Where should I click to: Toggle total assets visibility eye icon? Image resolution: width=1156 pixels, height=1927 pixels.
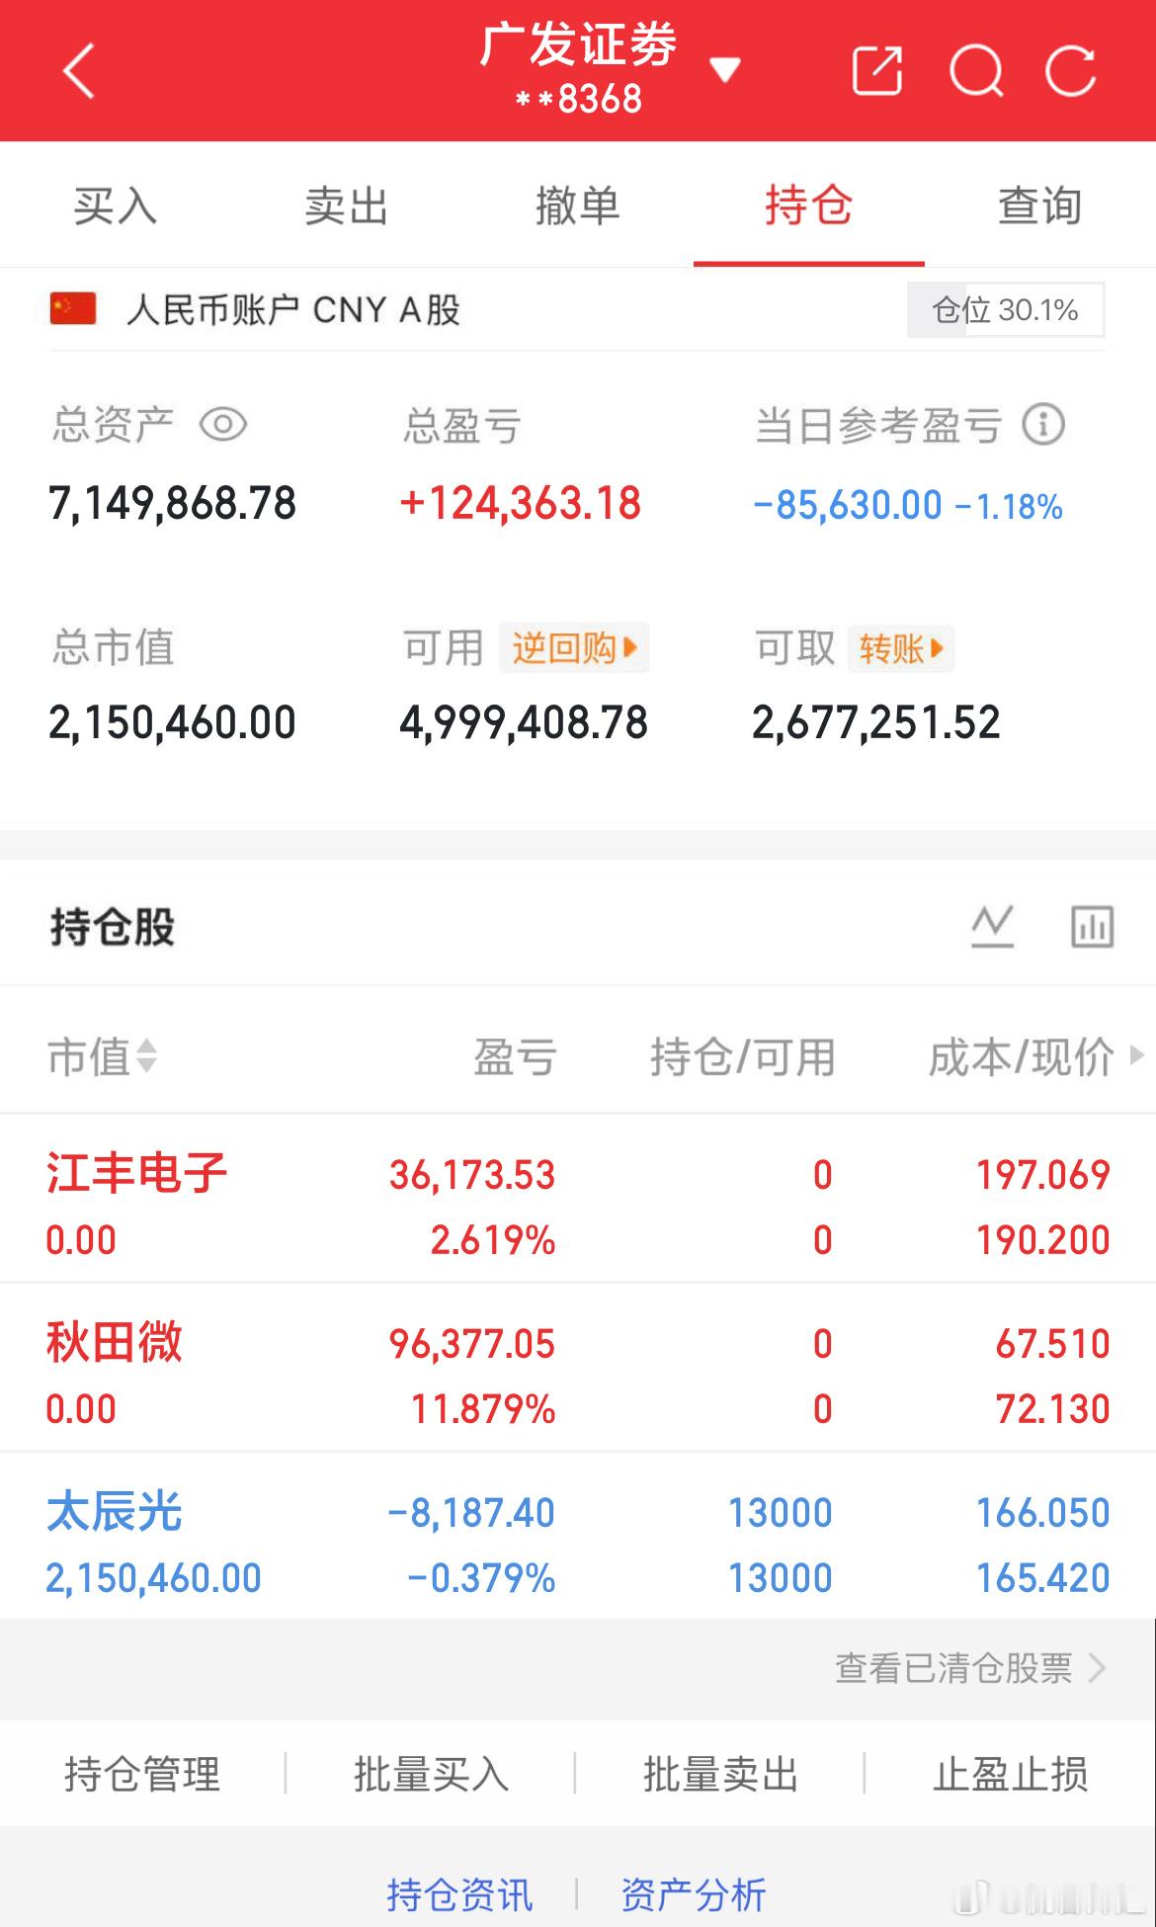click(223, 425)
